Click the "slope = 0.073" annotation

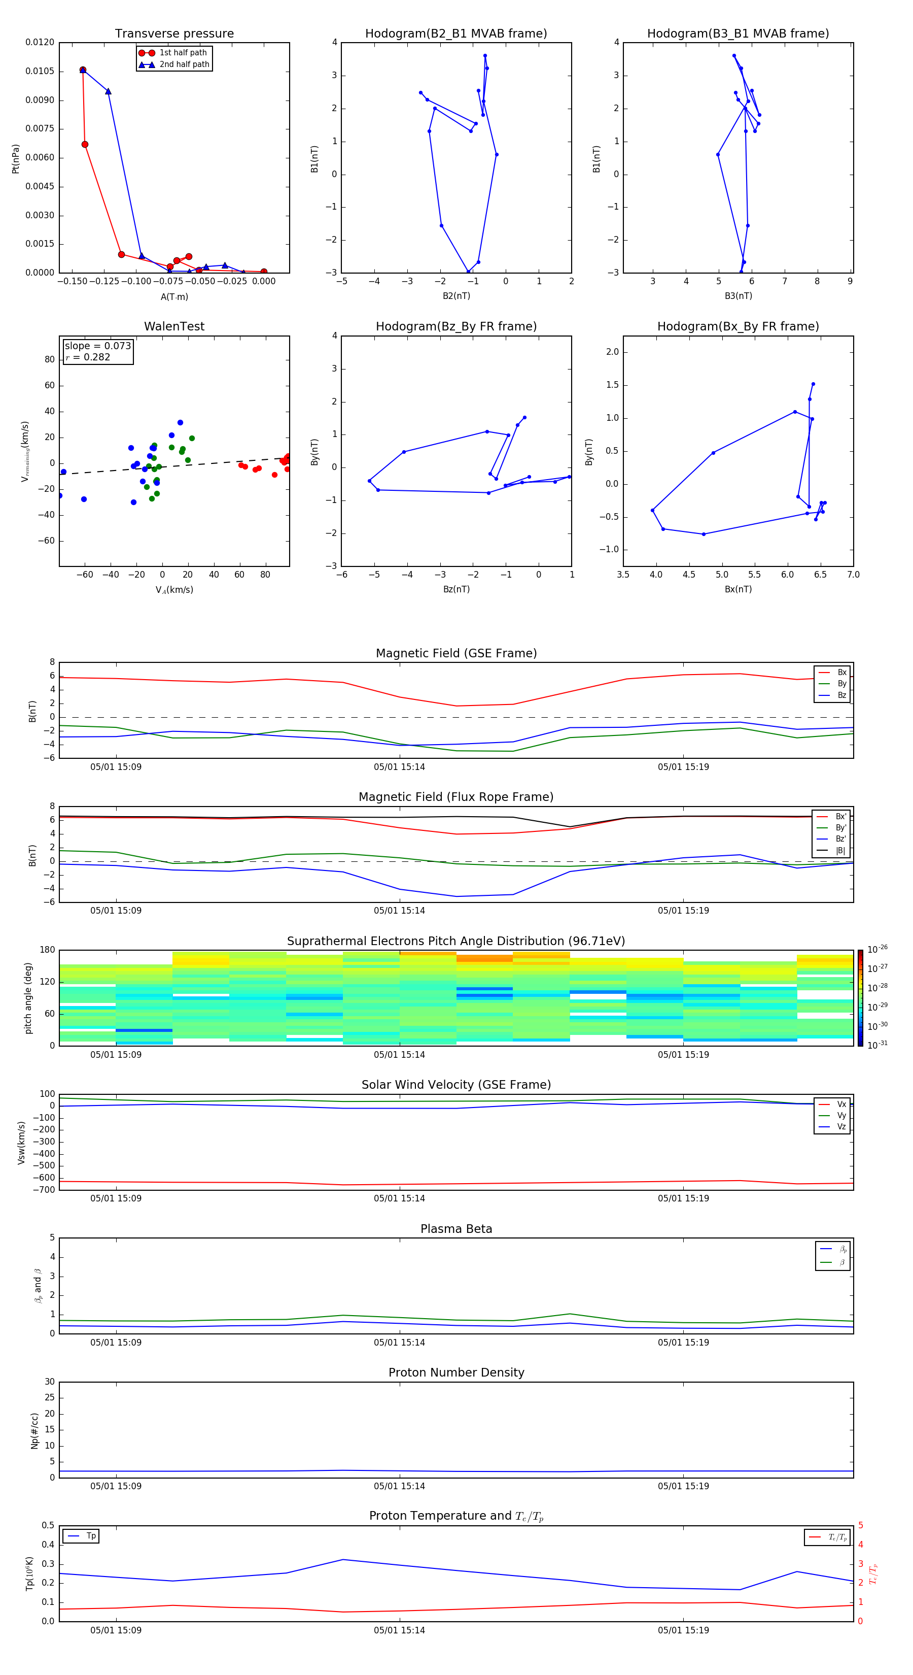[98, 346]
